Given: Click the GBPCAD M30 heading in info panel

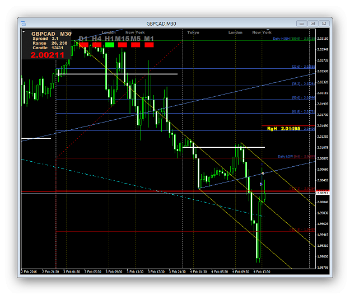Looking at the screenshot, I should click(52, 34).
